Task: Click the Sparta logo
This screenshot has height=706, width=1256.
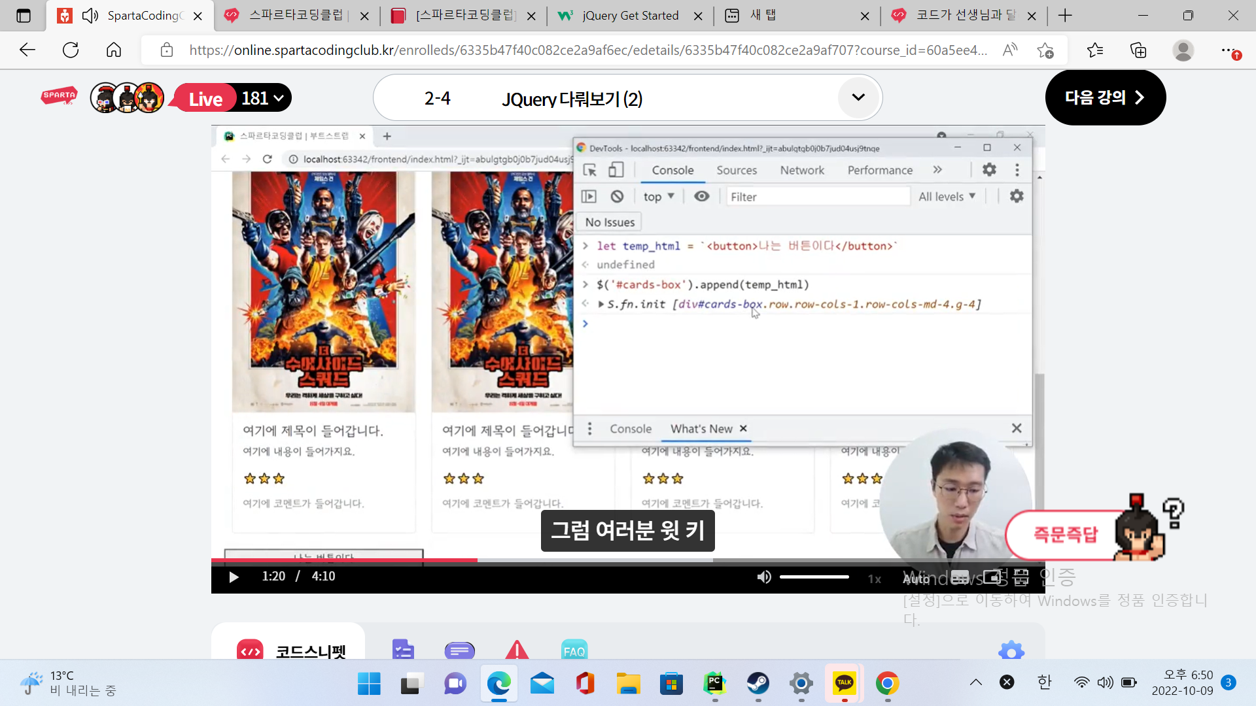Action: pyautogui.click(x=59, y=97)
